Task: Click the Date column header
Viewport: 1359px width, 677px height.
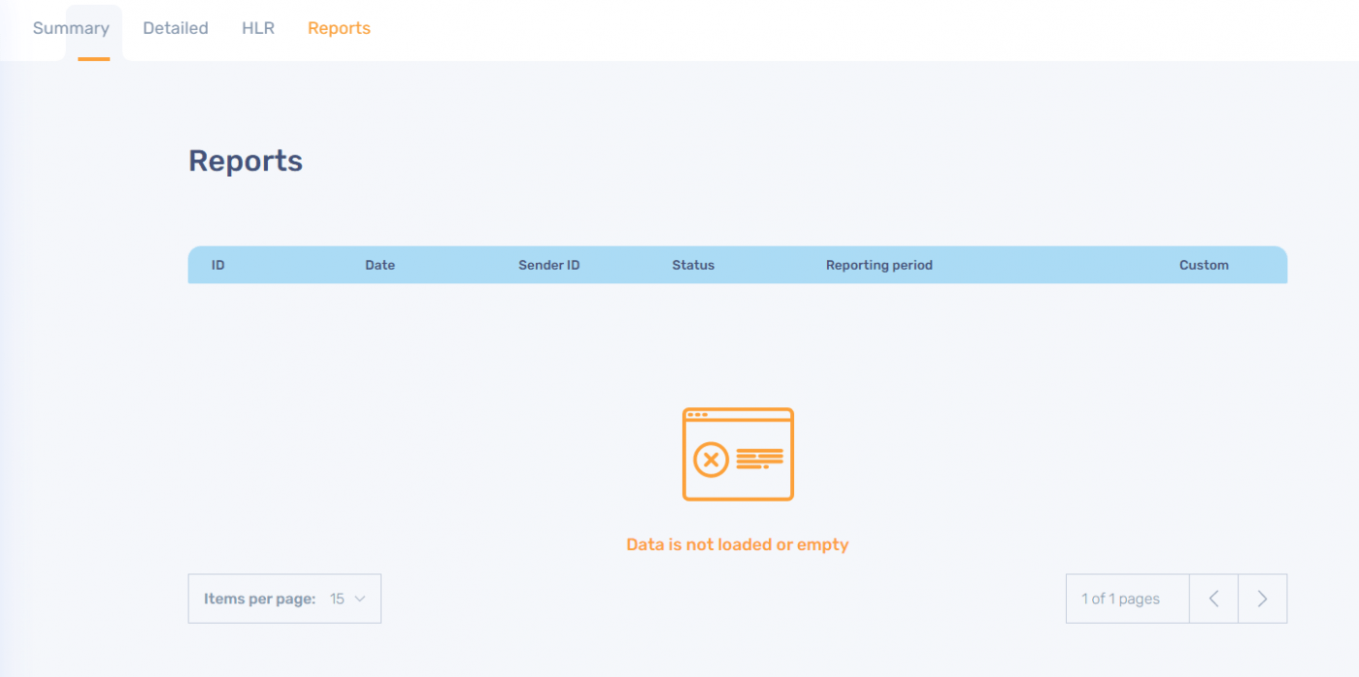Action: [380, 265]
